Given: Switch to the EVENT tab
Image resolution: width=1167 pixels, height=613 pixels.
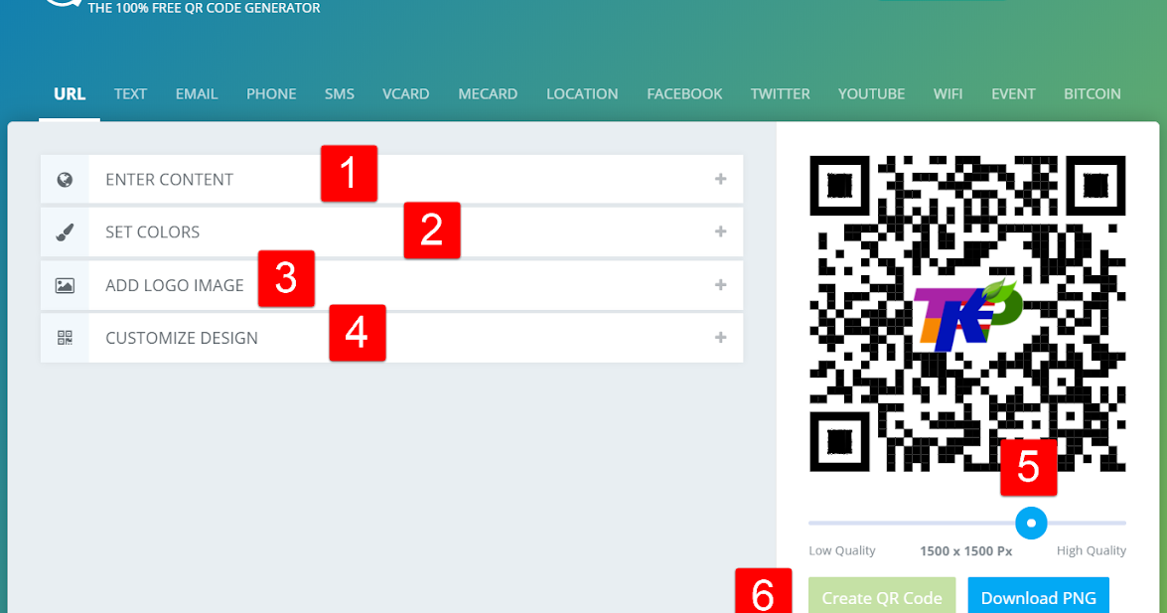Looking at the screenshot, I should (1013, 93).
